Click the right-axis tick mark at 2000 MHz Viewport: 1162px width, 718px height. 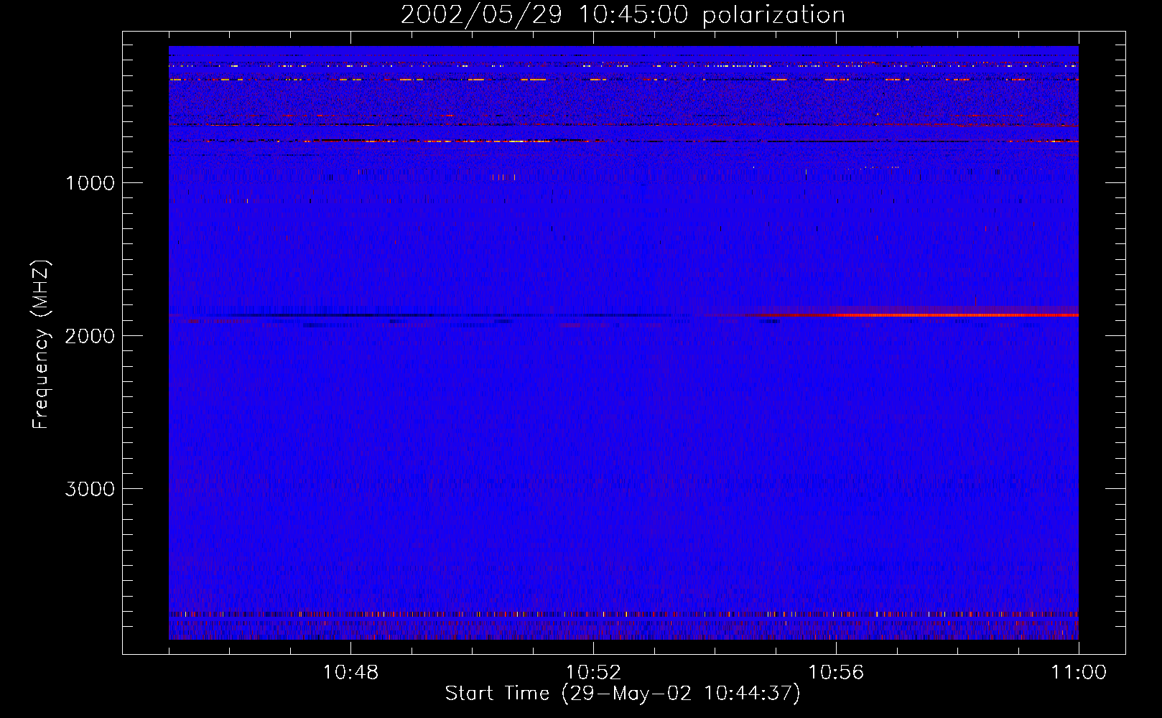click(1115, 335)
